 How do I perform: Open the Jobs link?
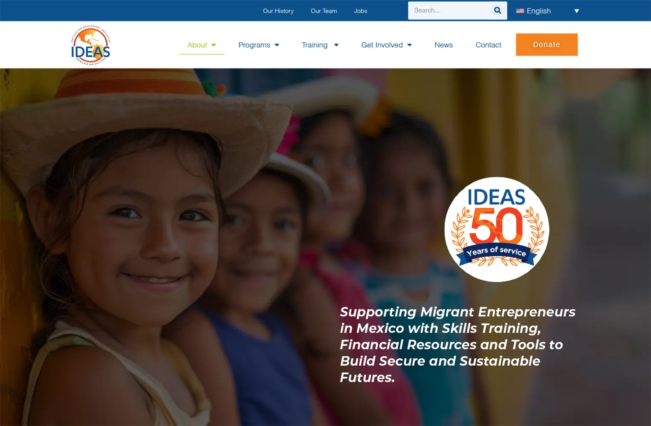pos(361,11)
